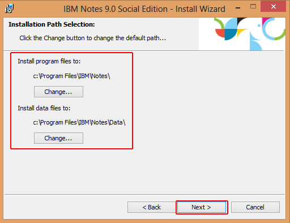Click the IBM Notes 9.0 title bar text
This screenshot has height=223, width=290.
[144, 9]
